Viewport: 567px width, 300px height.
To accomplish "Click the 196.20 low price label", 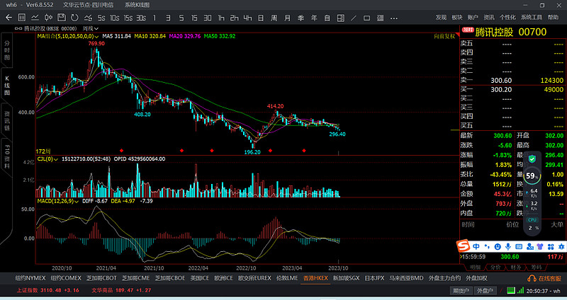I will click(252, 152).
